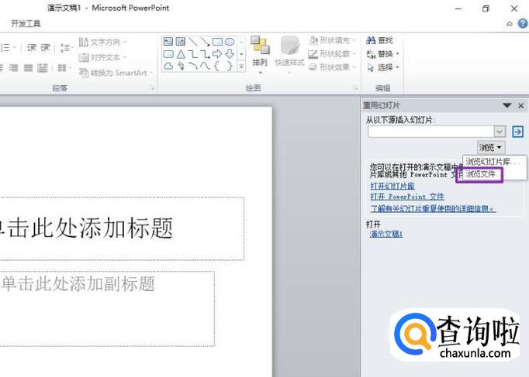This screenshot has width=529, height=377.
Task: Select the arc shape
Action: coord(192,66)
